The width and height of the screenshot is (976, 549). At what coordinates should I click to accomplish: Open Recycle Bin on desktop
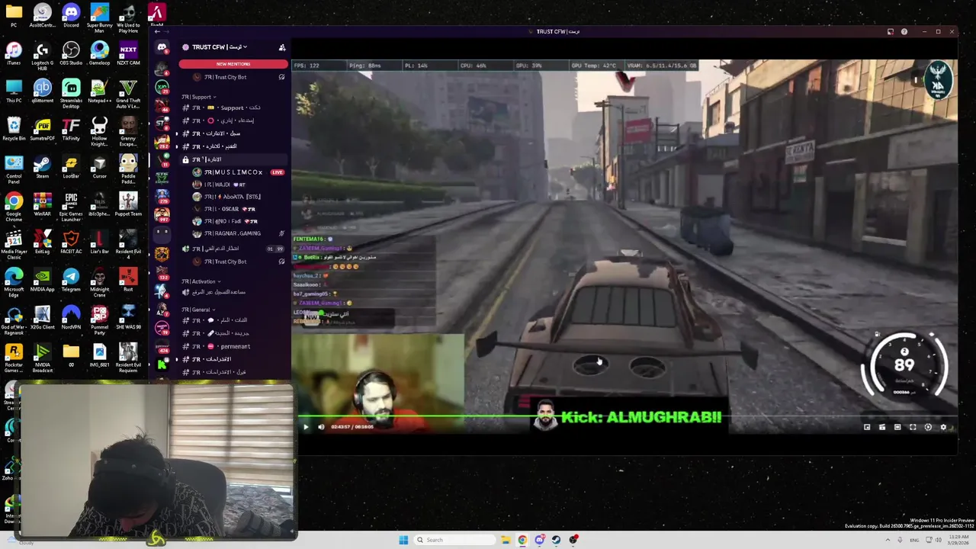click(x=14, y=129)
